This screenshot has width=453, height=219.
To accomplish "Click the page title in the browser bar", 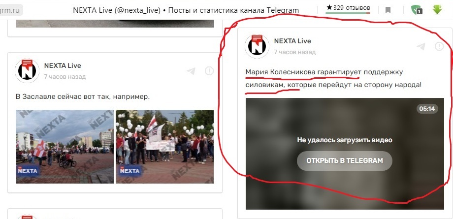I will (186, 10).
